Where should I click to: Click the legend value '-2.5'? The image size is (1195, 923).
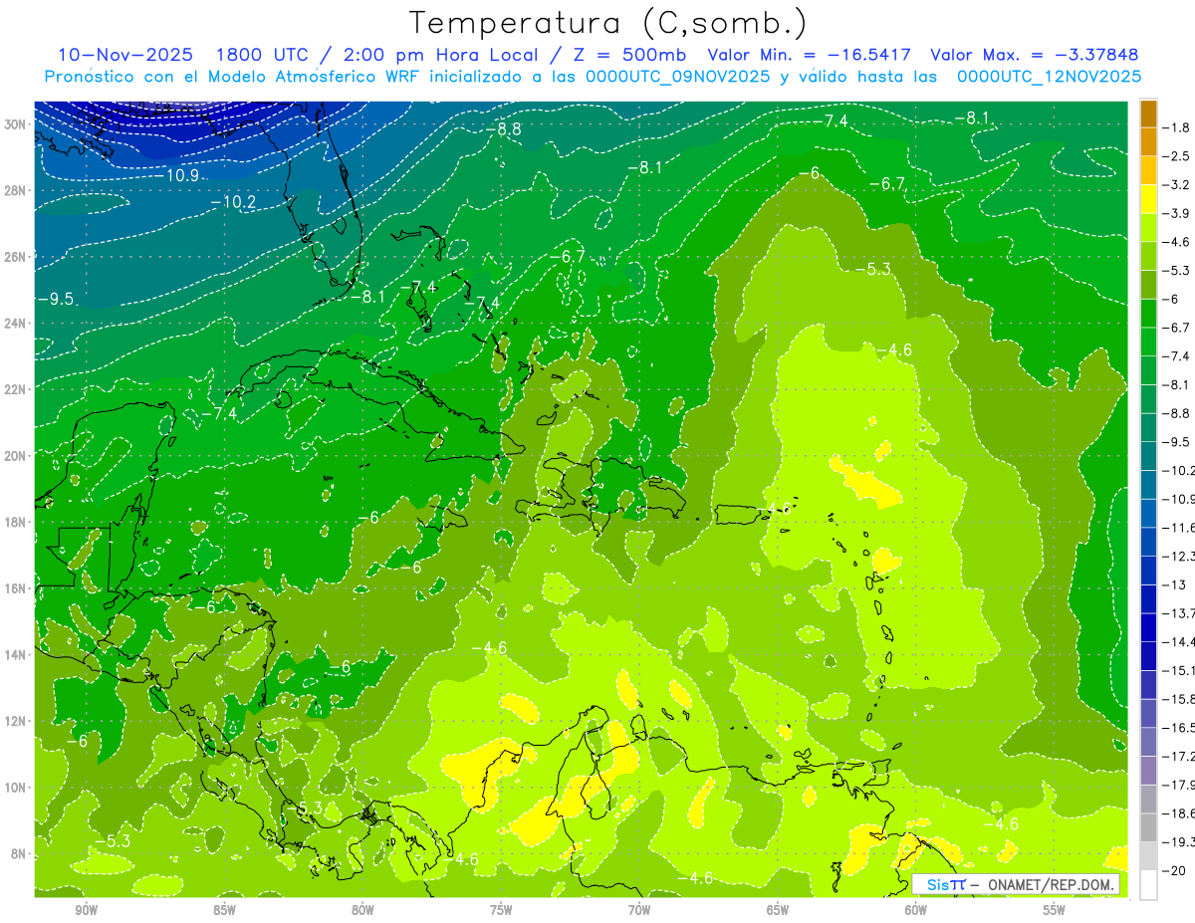point(1178,156)
